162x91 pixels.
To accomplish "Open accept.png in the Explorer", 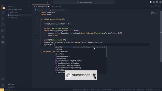I will pyautogui.click(x=14, y=12).
